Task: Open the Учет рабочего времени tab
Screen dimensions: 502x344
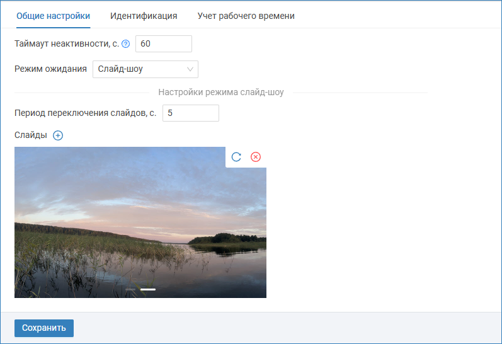Action: click(246, 16)
